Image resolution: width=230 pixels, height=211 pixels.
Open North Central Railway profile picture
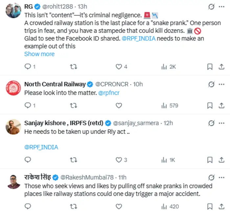13,88
